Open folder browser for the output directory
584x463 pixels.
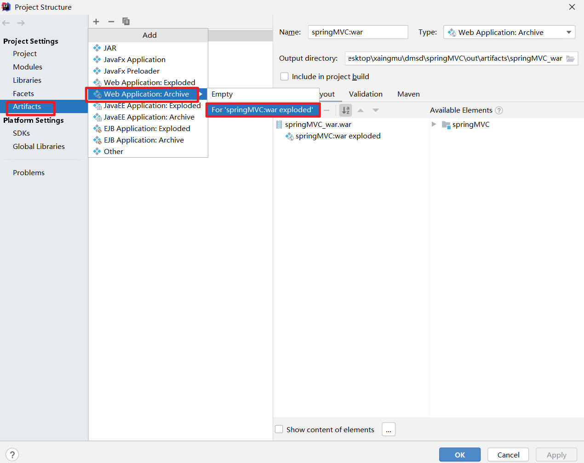click(x=570, y=58)
